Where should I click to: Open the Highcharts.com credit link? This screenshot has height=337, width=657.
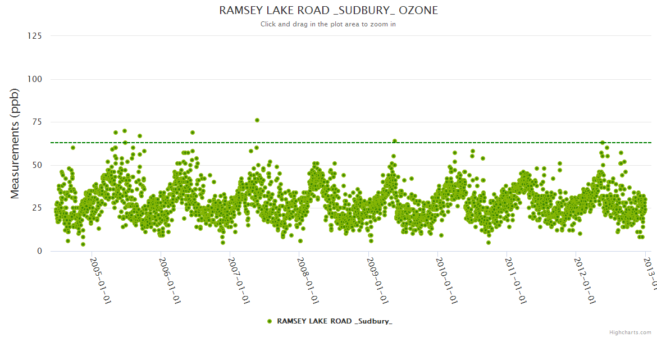[631, 332]
